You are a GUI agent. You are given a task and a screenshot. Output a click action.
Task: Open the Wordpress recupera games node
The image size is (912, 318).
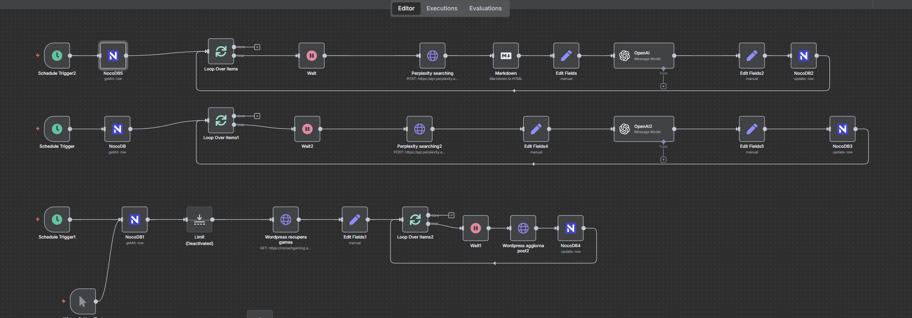pos(285,219)
